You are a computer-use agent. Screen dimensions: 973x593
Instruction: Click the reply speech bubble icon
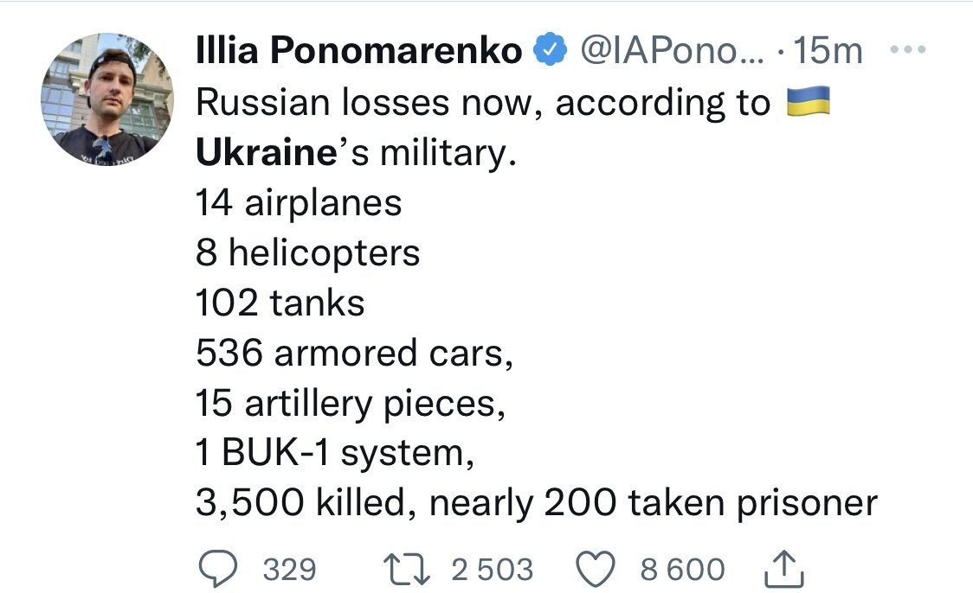click(x=220, y=569)
